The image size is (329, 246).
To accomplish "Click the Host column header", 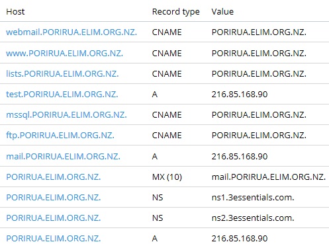I will tap(15, 12).
